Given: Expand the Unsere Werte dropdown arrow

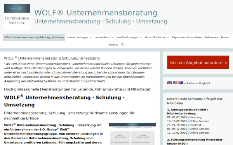Looking at the screenshot, I should click(112, 38).
